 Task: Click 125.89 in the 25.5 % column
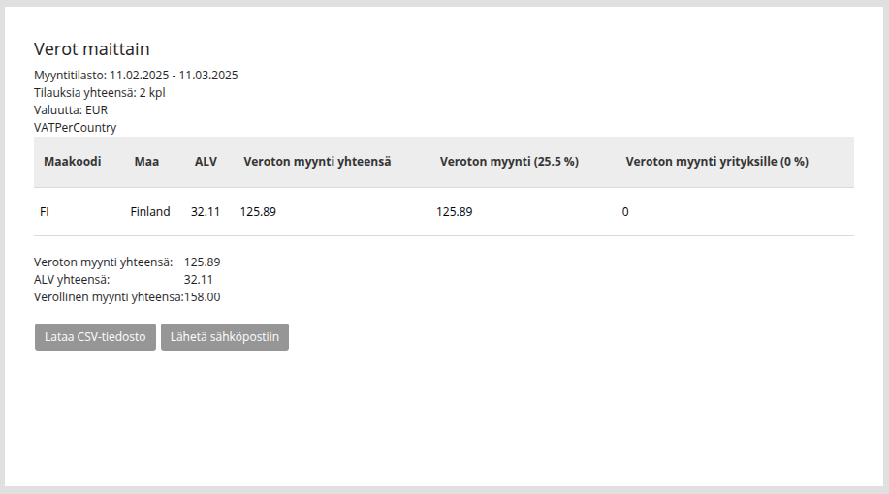(454, 212)
